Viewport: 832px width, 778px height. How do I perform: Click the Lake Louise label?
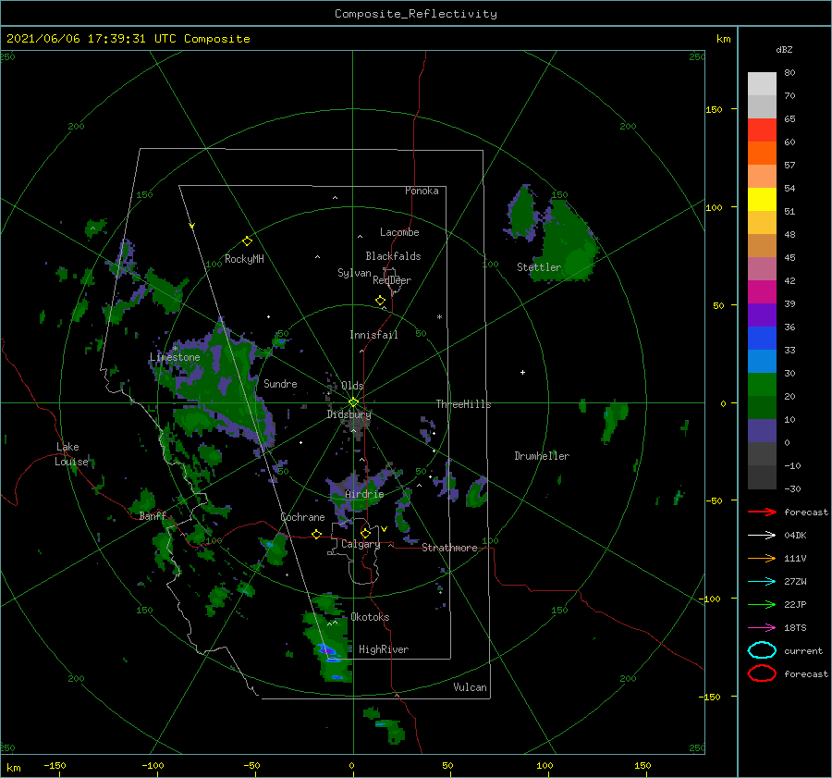tap(71, 454)
